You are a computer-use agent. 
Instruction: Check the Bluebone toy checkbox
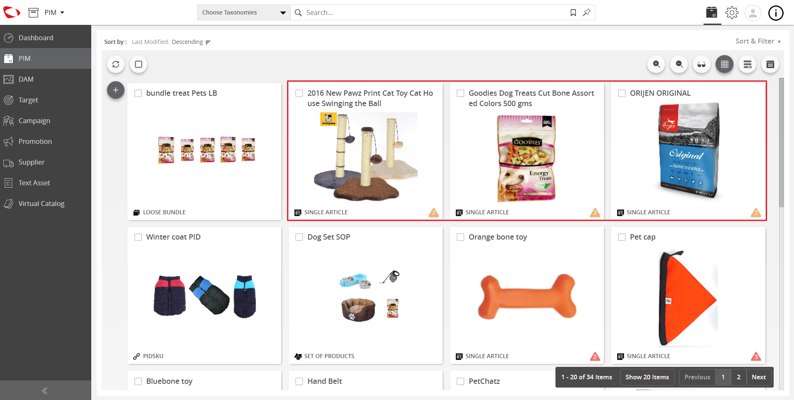coord(138,381)
